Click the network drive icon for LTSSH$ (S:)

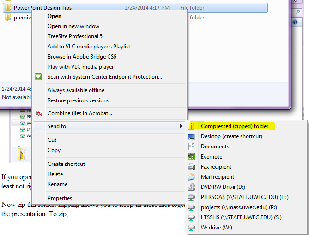(x=191, y=217)
